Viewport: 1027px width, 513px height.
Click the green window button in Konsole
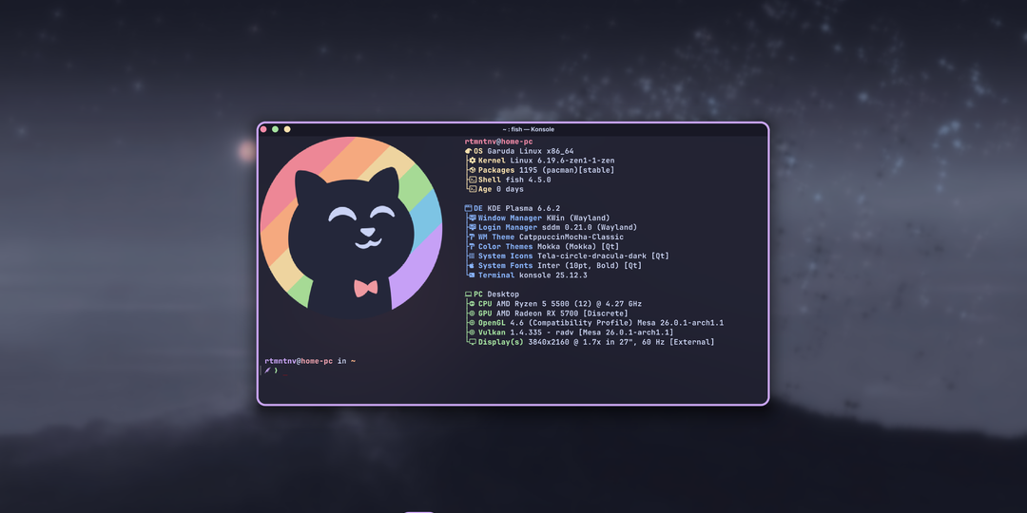click(275, 129)
